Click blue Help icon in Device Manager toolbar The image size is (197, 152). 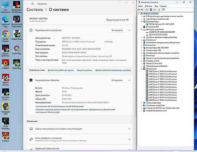click(151, 10)
